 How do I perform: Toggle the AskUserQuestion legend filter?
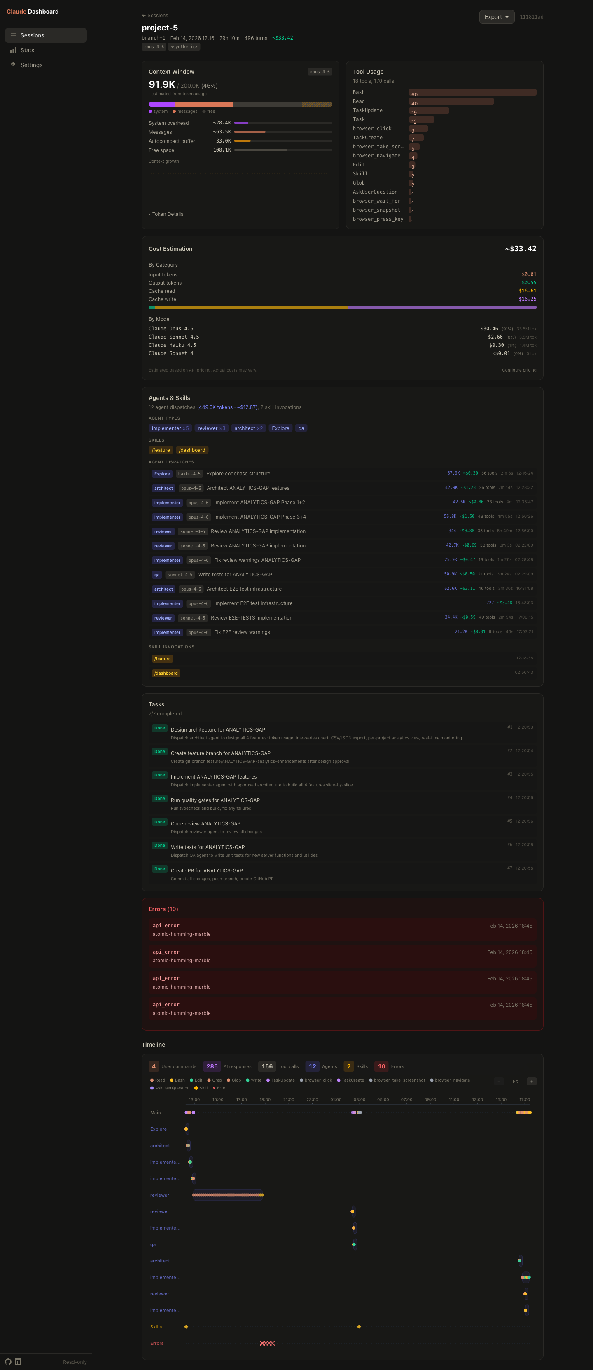pyautogui.click(x=170, y=1088)
